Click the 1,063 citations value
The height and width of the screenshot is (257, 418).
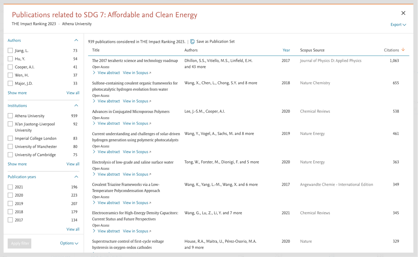(x=394, y=61)
